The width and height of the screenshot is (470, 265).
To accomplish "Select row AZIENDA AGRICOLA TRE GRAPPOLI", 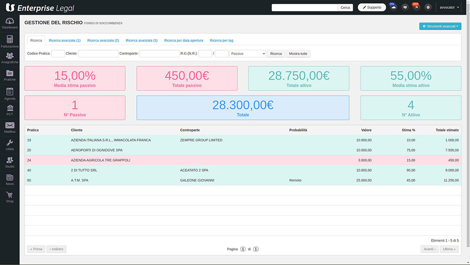I will tap(243, 160).
